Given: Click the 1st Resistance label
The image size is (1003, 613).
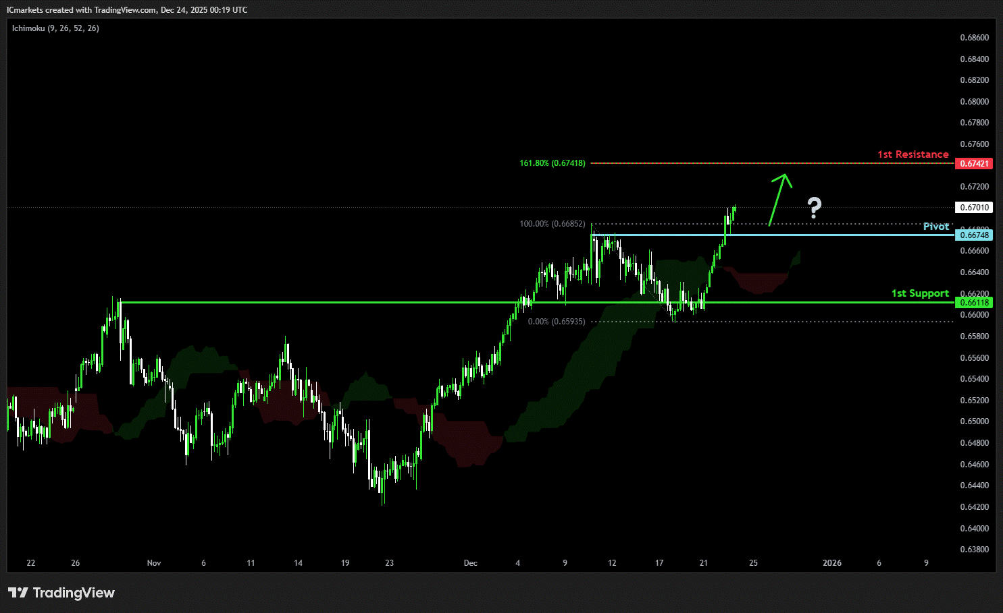Looking at the screenshot, I should click(912, 154).
